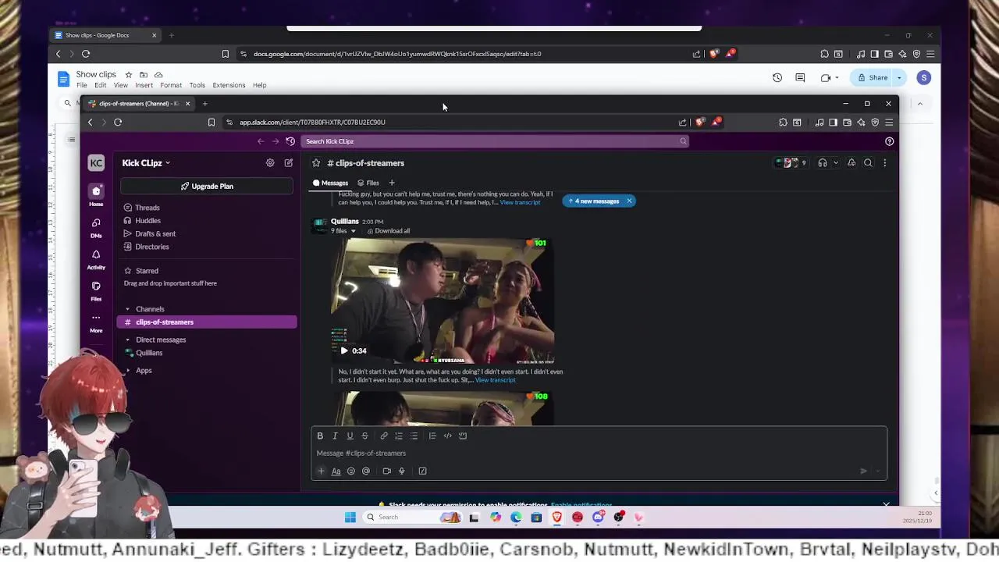The image size is (999, 562).
Task: Click Share button in Google Docs window
Action: 873,77
